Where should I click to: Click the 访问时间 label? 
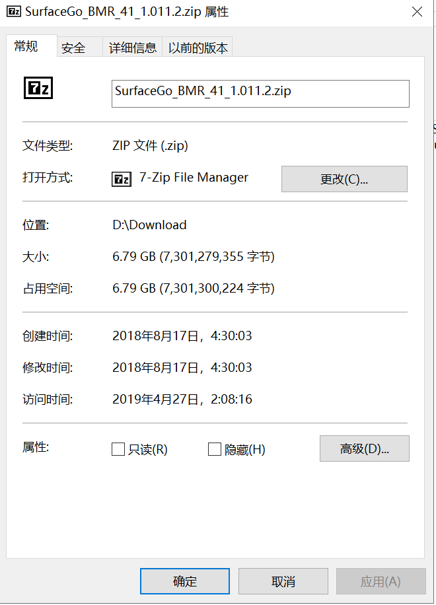[x=48, y=399]
